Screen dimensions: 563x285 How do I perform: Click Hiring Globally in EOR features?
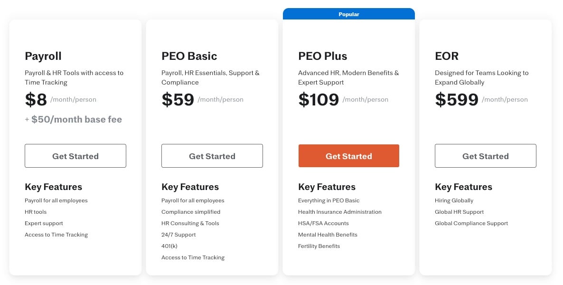tap(454, 200)
